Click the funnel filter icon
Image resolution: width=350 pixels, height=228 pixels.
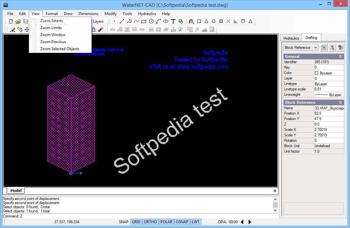click(340, 48)
